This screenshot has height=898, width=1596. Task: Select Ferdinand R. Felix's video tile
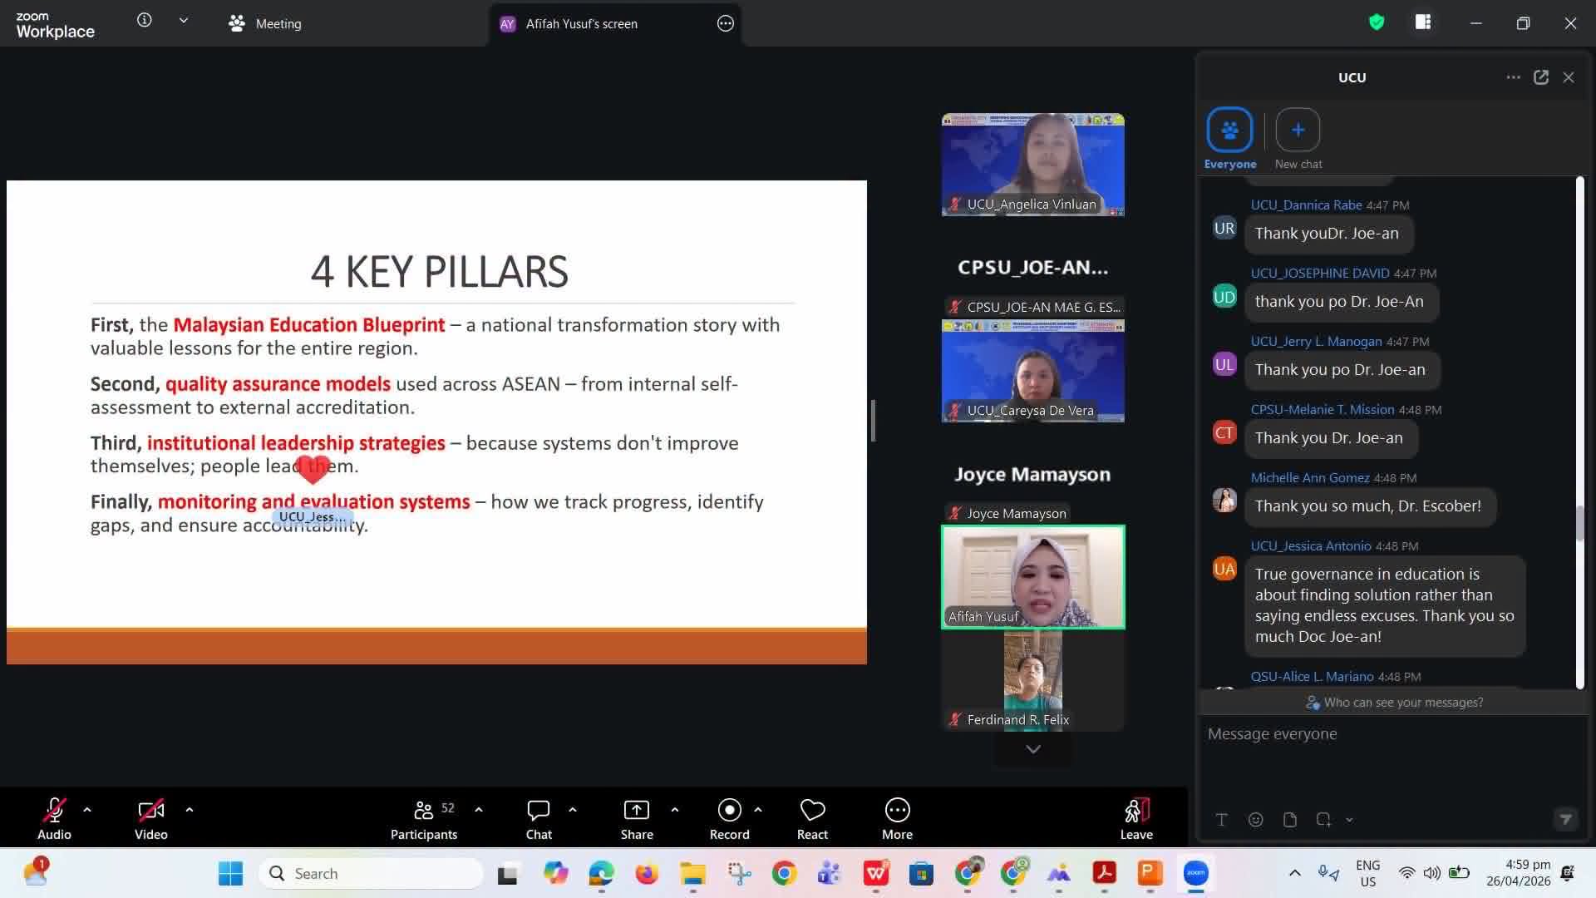point(1033,680)
